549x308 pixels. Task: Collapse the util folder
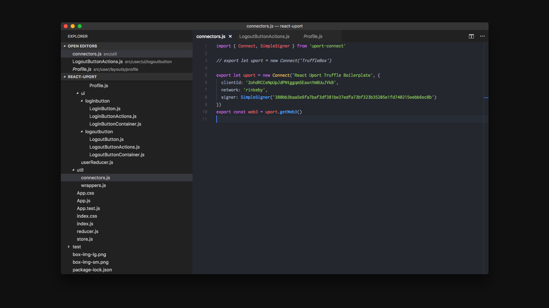[x=80, y=170]
